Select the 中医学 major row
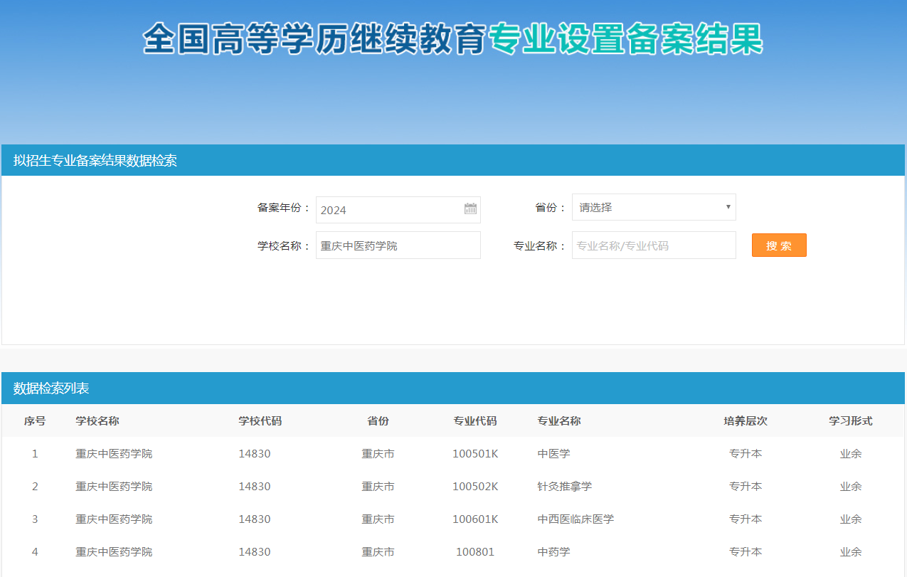 tap(553, 454)
